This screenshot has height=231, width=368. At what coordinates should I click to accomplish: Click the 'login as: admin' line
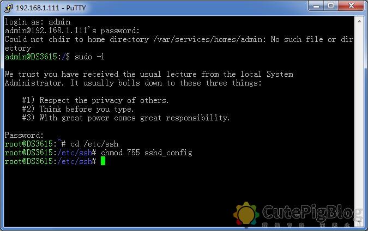38,22
